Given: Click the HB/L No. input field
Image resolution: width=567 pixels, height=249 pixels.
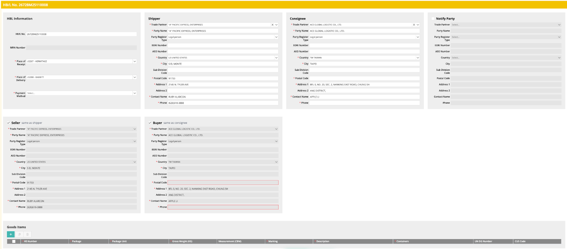Looking at the screenshot, I should [82, 34].
